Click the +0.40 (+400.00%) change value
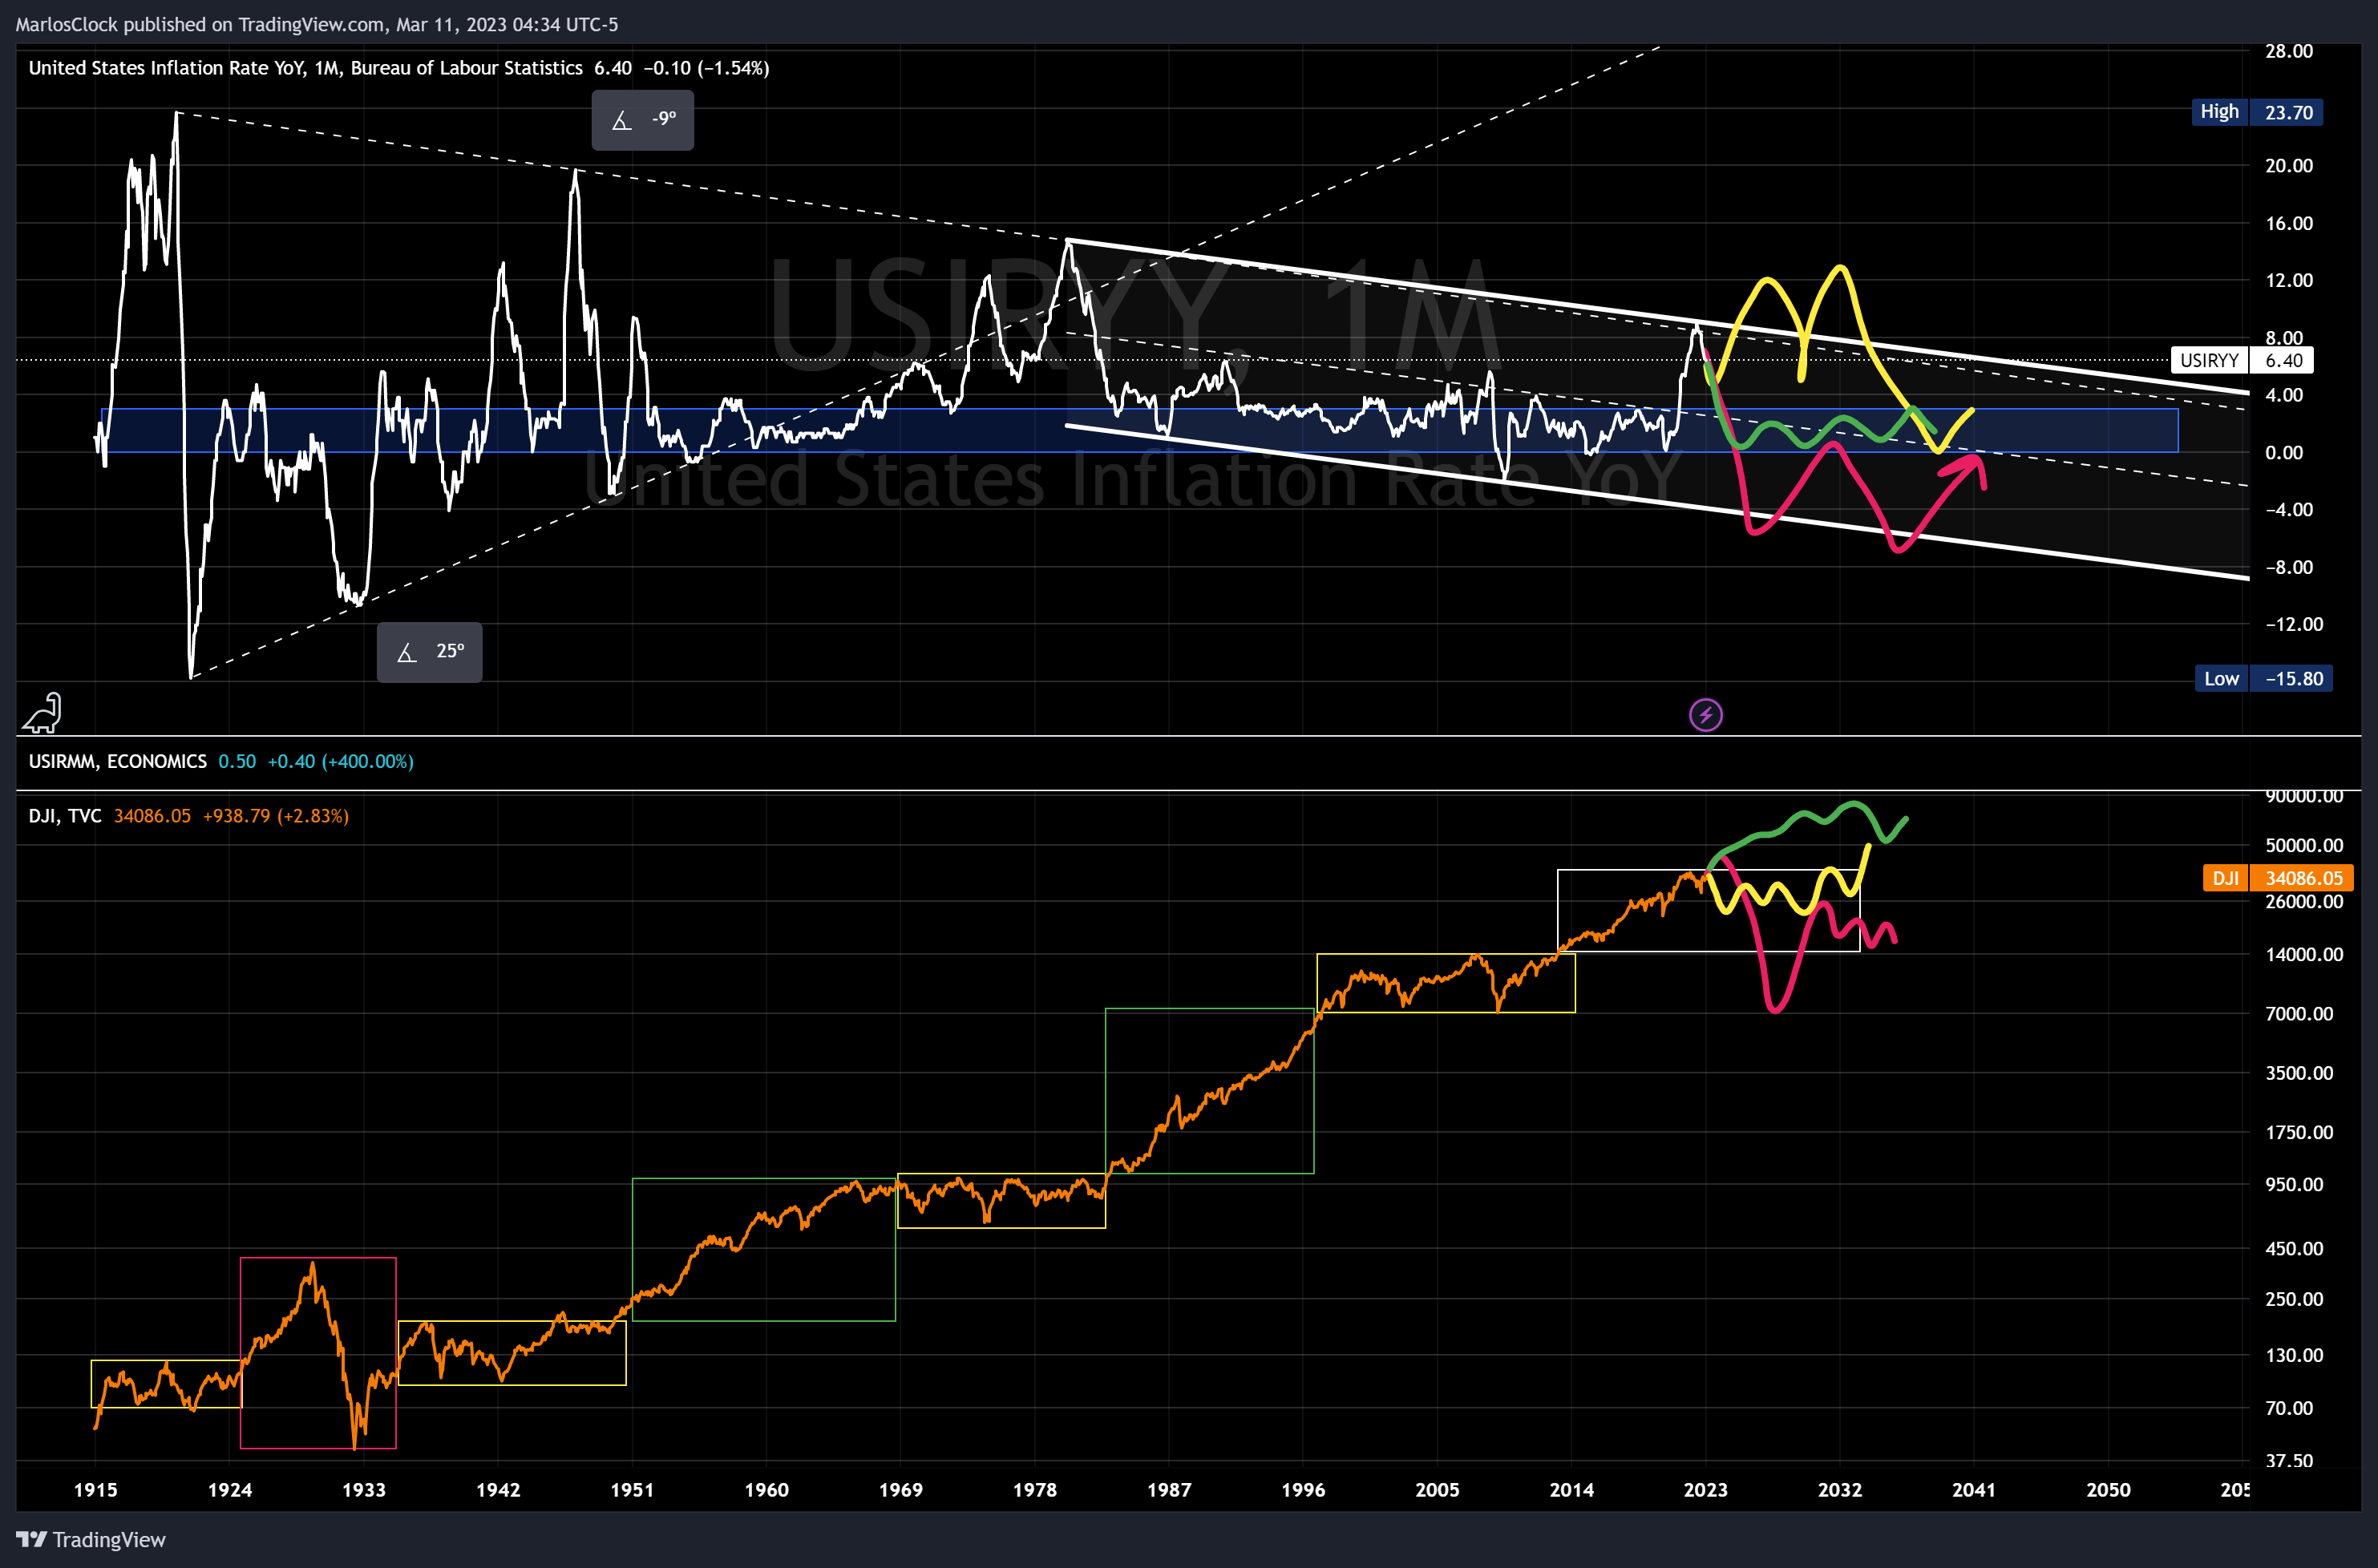Viewport: 2378px width, 1568px height. tap(340, 761)
